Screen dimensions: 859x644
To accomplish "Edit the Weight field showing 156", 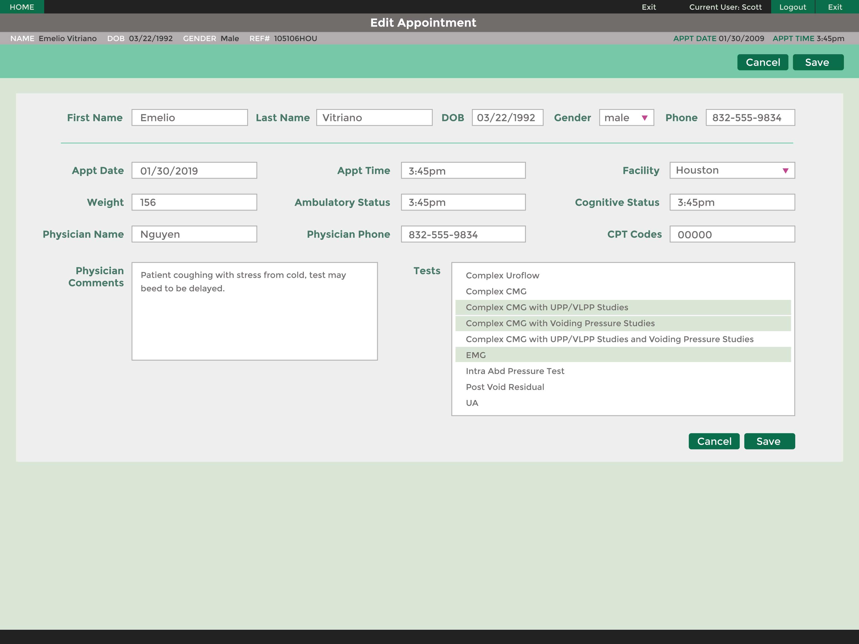I will [194, 202].
